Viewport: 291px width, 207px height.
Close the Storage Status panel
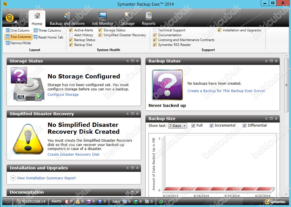point(137,61)
